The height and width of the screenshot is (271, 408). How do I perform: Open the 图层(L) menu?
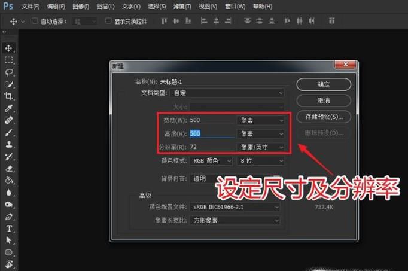click(105, 6)
